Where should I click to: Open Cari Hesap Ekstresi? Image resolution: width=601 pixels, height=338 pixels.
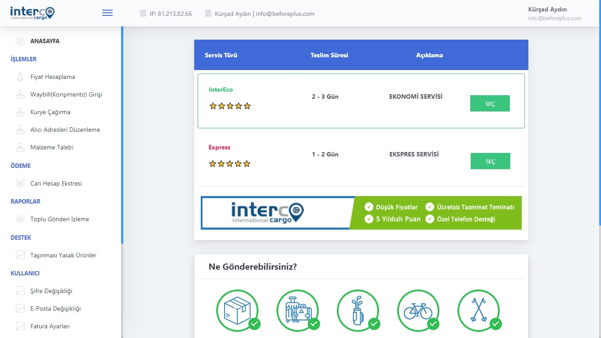coord(56,183)
